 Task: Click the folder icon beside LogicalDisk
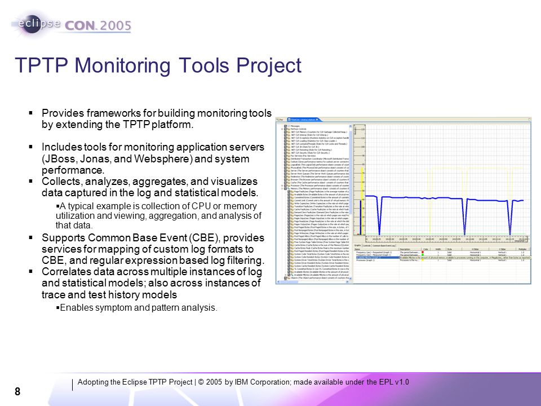point(289,165)
